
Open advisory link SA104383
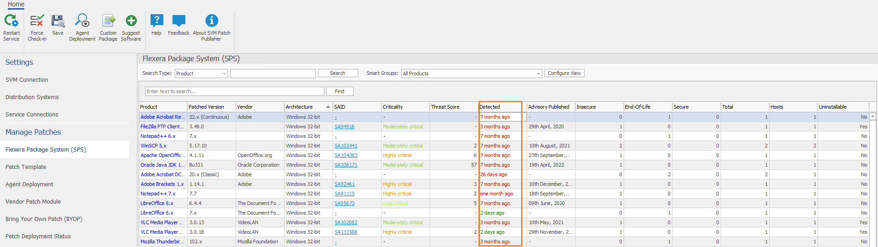tap(346, 155)
